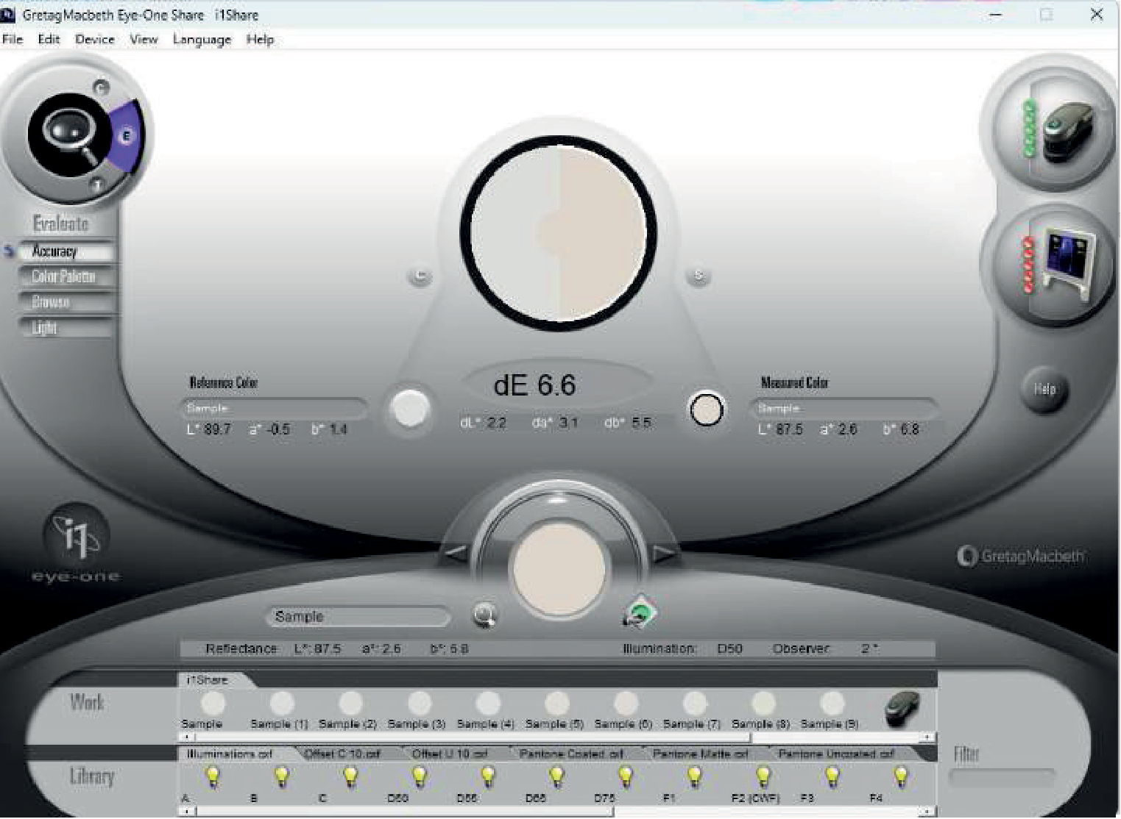1121x819 pixels.
Task: Select the first Sample swatch in Work row
Action: pyautogui.click(x=213, y=704)
